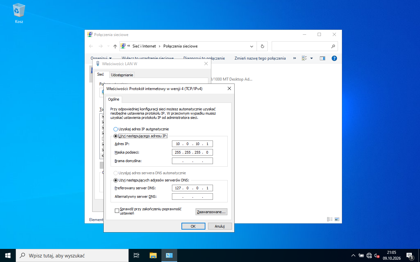The width and height of the screenshot is (420, 262).
Task: Click the Brama domyślna input field
Action: tap(192, 161)
